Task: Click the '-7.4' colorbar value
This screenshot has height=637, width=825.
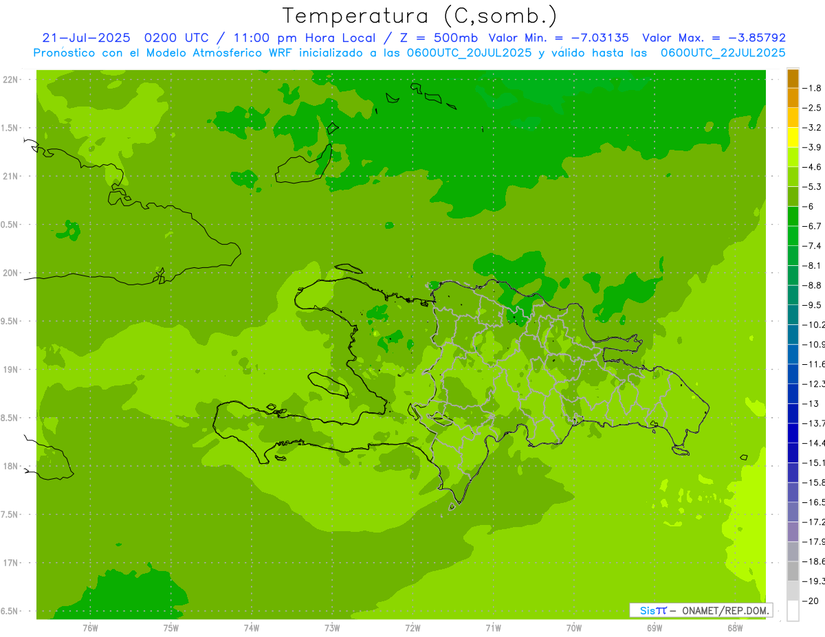Action: (812, 246)
